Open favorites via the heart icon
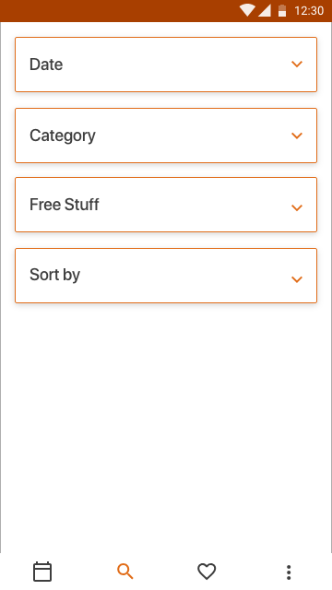The height and width of the screenshot is (590, 332). point(207,572)
